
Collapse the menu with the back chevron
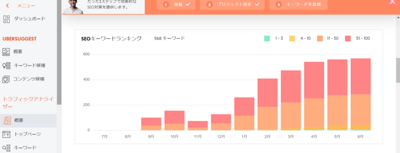[8, 5]
